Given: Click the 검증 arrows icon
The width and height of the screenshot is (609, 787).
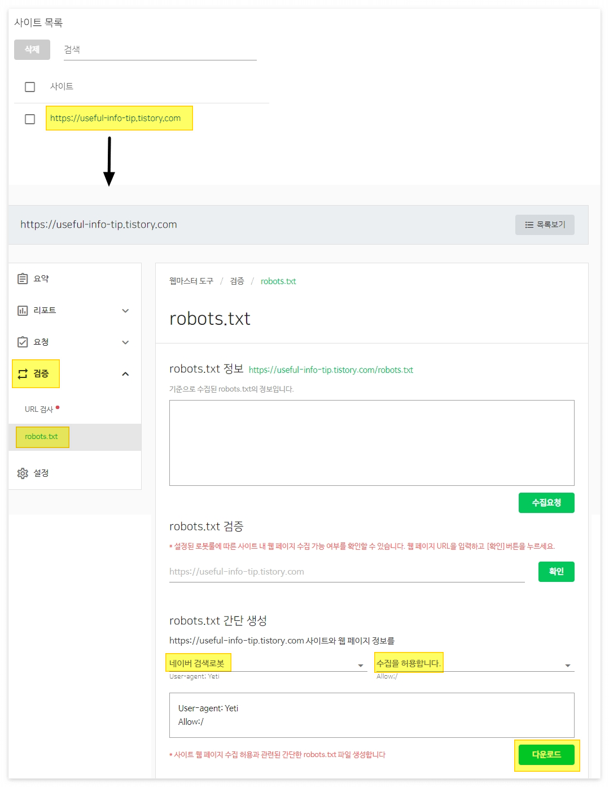Looking at the screenshot, I should pos(23,373).
